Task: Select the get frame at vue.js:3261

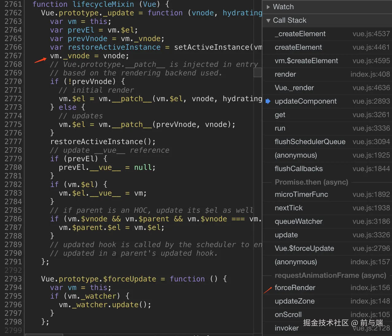Action: click(x=327, y=115)
